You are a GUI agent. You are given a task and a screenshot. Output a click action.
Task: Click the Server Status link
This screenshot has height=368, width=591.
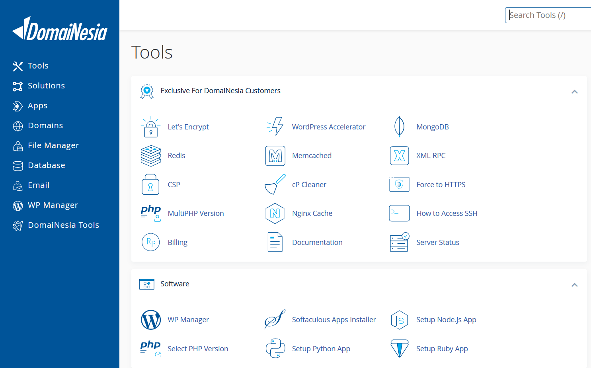pos(437,242)
